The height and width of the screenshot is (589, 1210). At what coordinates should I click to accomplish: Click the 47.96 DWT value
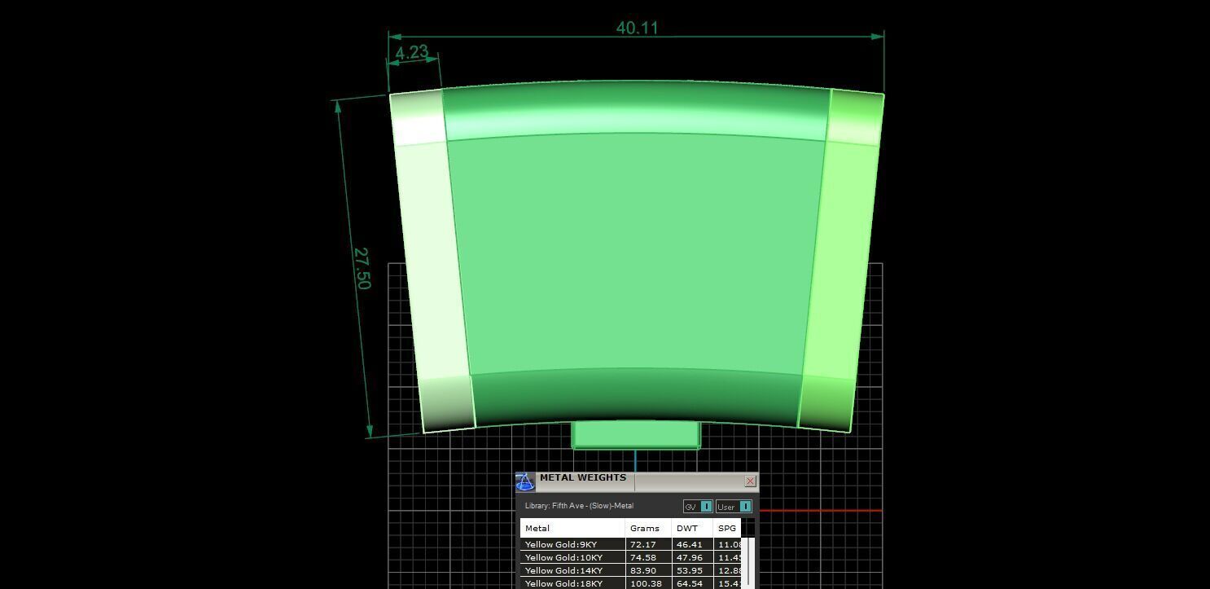click(689, 557)
